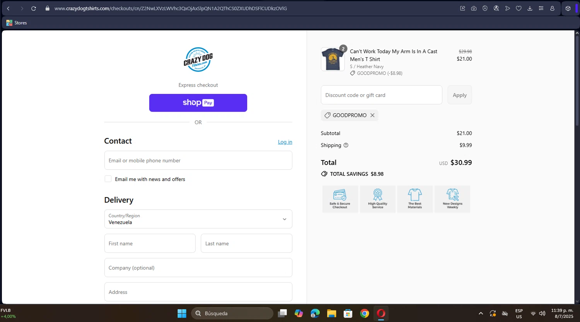This screenshot has height=322, width=580.
Task: Click the Crazy Dog T-Shirts logo
Action: [x=198, y=60]
